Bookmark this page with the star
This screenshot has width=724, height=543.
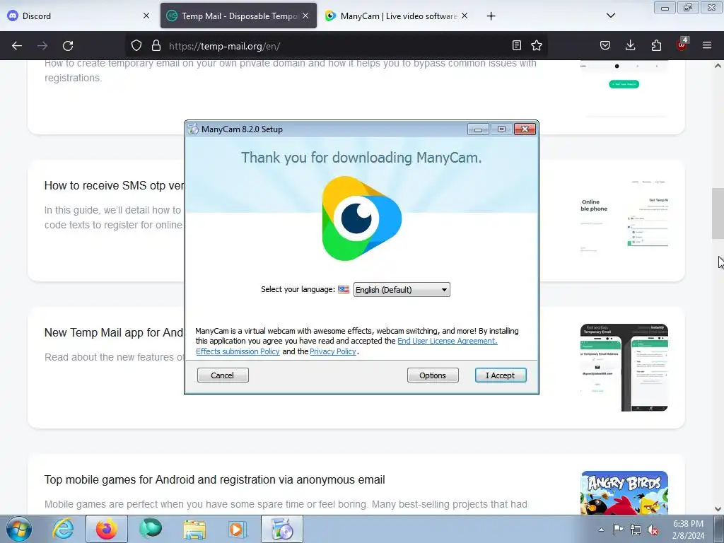pyautogui.click(x=537, y=45)
